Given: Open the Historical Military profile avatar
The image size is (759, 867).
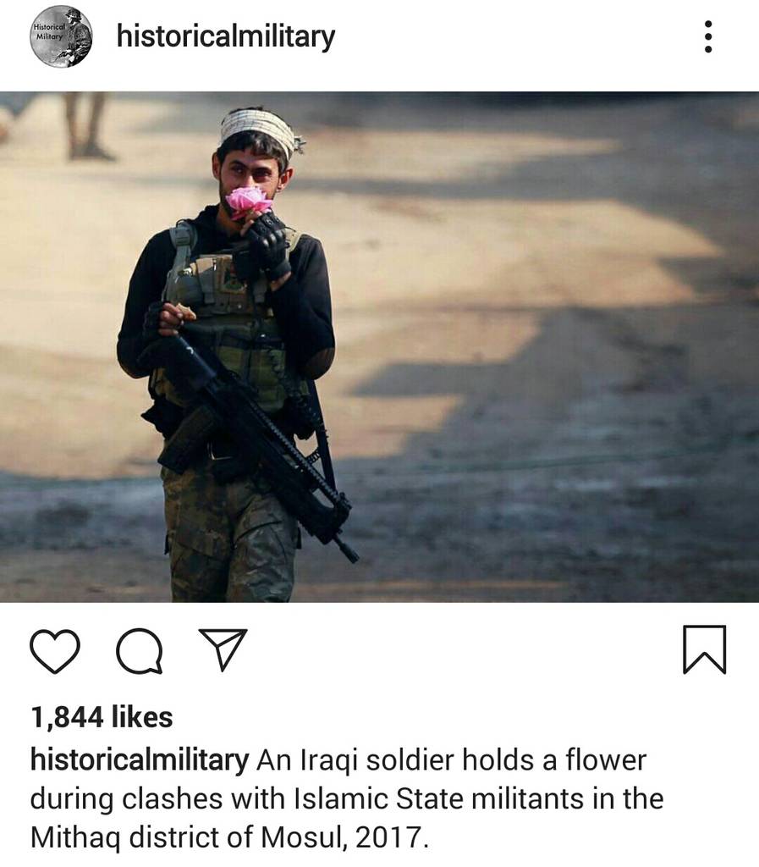Looking at the screenshot, I should point(61,36).
